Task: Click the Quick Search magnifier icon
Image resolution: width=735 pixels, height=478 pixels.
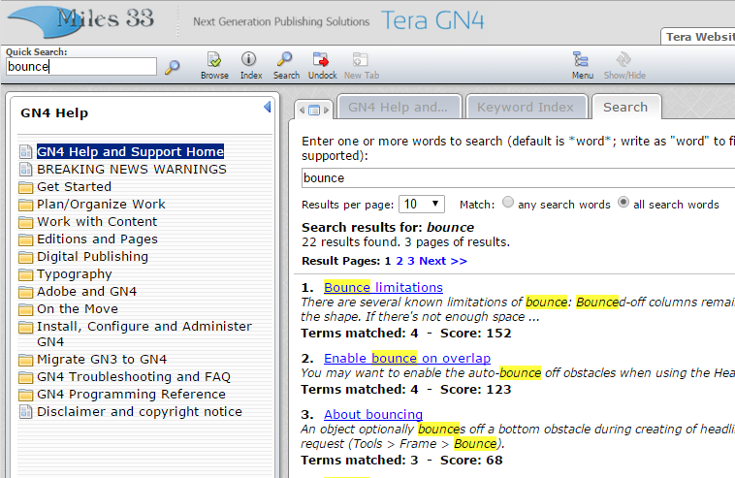Action: pyautogui.click(x=172, y=68)
